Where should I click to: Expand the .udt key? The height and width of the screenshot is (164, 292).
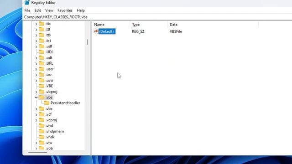[36, 58]
